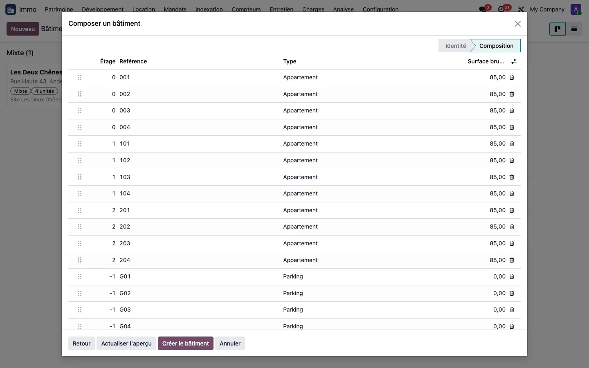
Task: Open the Mandats menu
Action: point(175,9)
